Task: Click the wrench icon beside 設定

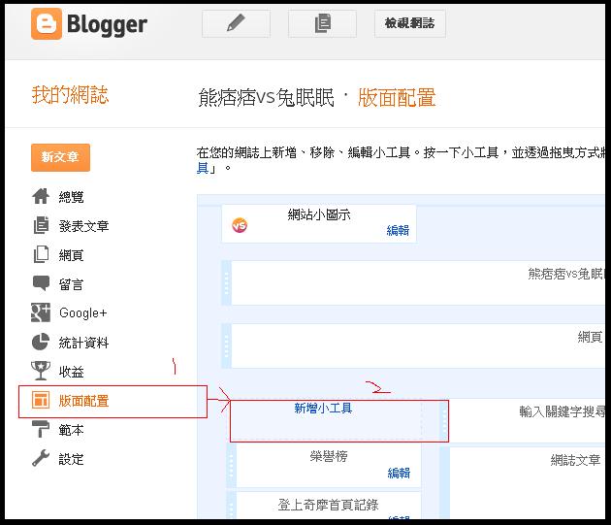Action: [41, 458]
